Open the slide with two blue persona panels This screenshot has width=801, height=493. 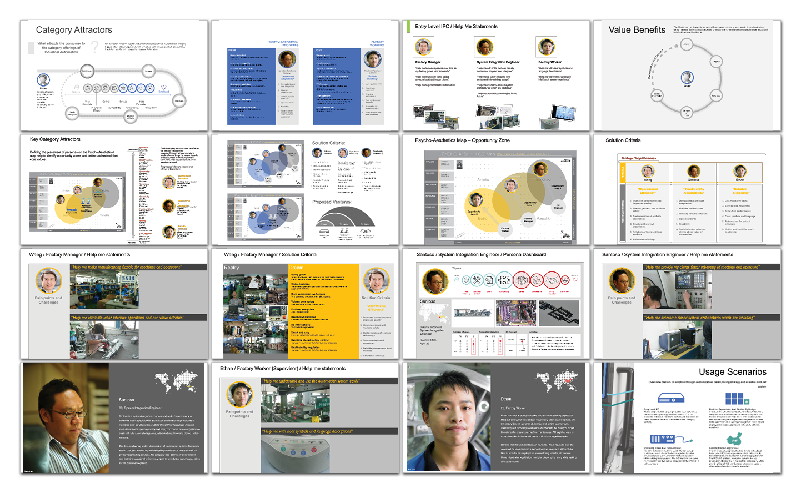(305, 76)
